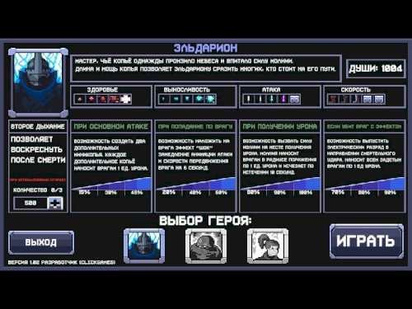Click the ВЫБОР ГЕРОЯ heading
412x309 pixels.
pyautogui.click(x=205, y=221)
